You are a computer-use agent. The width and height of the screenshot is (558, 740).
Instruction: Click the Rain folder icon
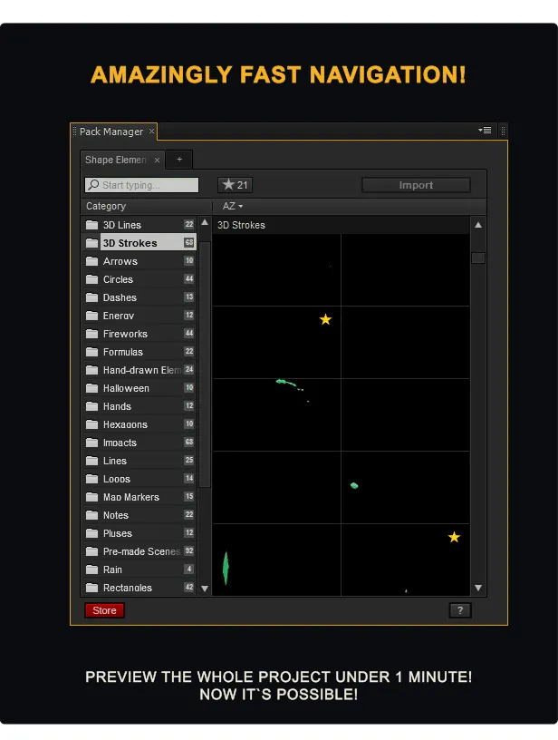pyautogui.click(x=91, y=570)
